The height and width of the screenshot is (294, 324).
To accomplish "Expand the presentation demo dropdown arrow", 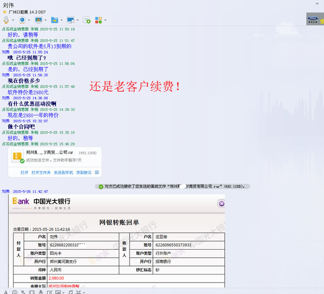I will (45, 20).
